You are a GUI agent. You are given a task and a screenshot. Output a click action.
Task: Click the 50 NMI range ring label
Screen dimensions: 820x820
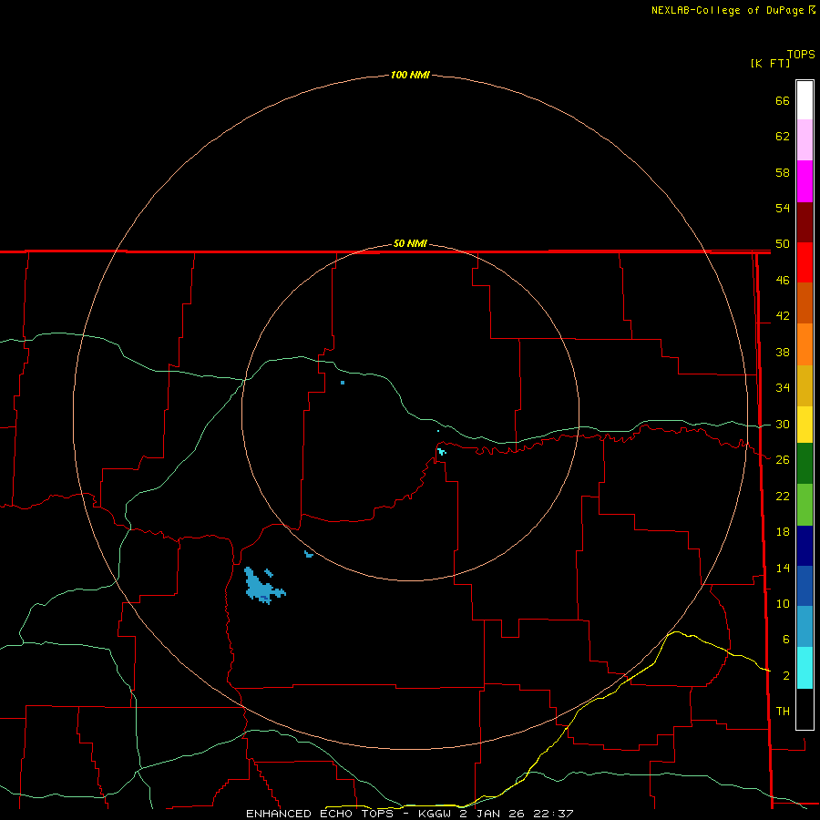coord(410,243)
